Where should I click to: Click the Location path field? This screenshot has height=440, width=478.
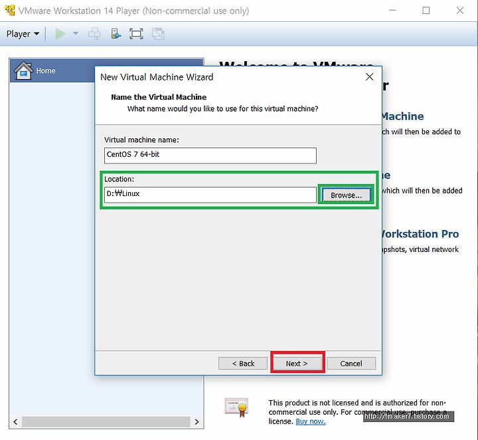[210, 195]
